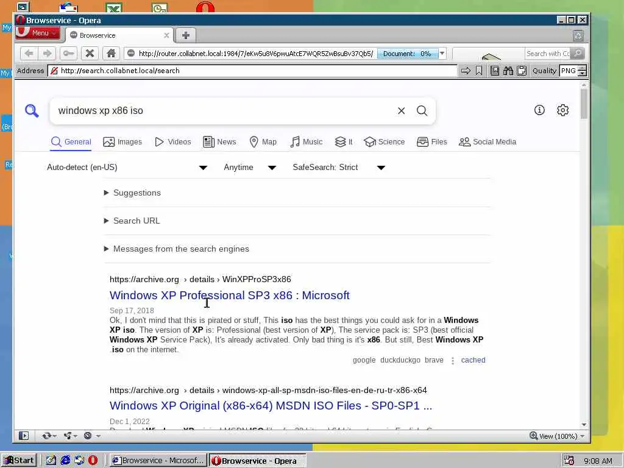Select the Files search category
Image resolution: width=624 pixels, height=468 pixels.
coord(432,141)
